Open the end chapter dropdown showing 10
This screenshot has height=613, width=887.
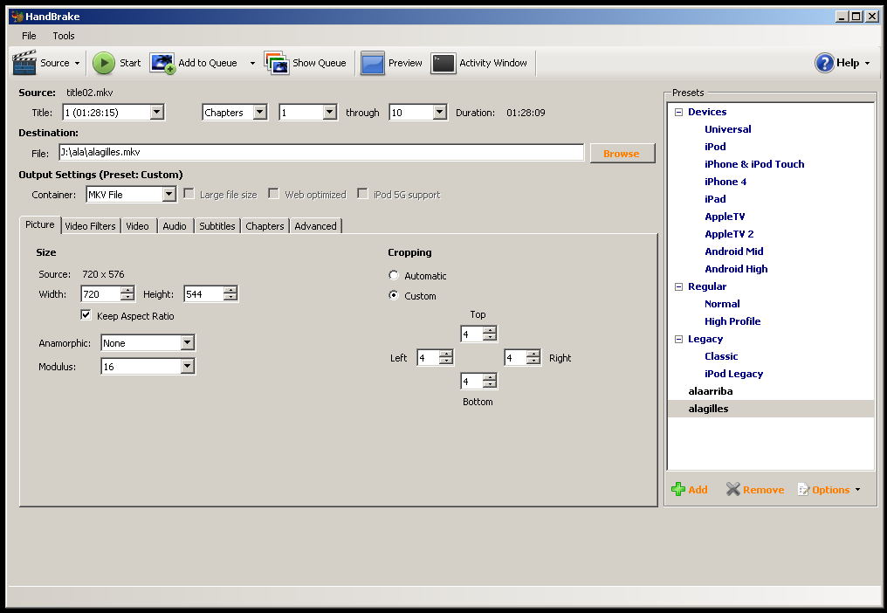tap(439, 112)
